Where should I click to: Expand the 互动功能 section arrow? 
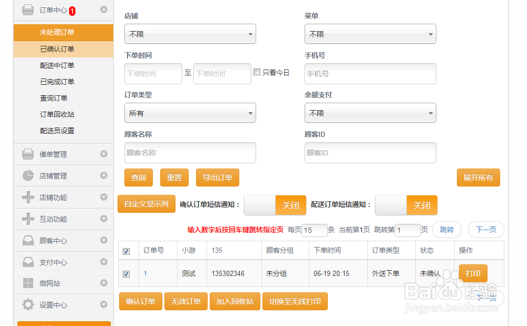click(x=104, y=219)
